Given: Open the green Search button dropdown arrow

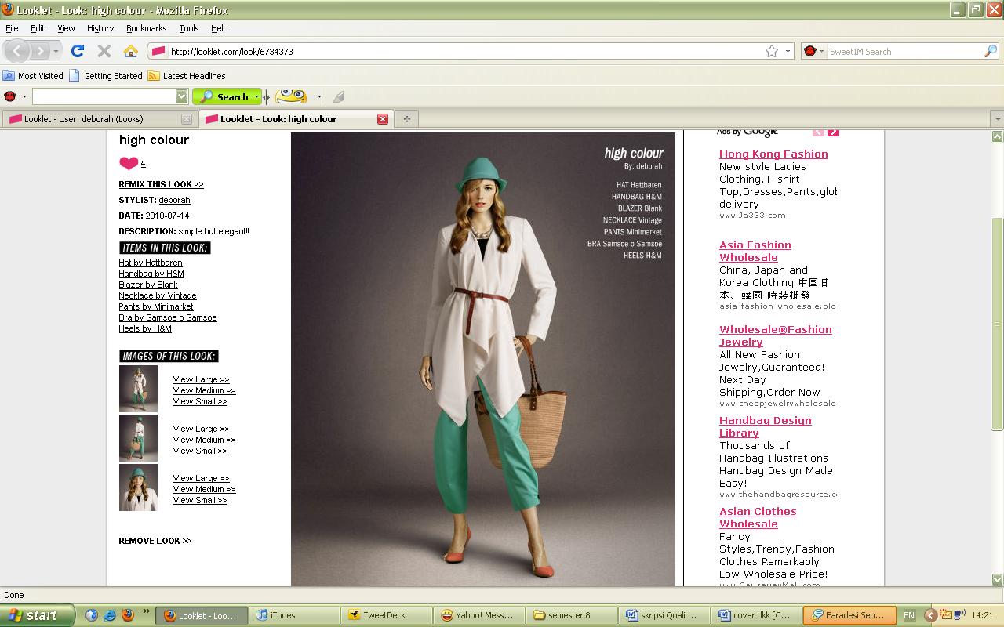Looking at the screenshot, I should (x=256, y=96).
